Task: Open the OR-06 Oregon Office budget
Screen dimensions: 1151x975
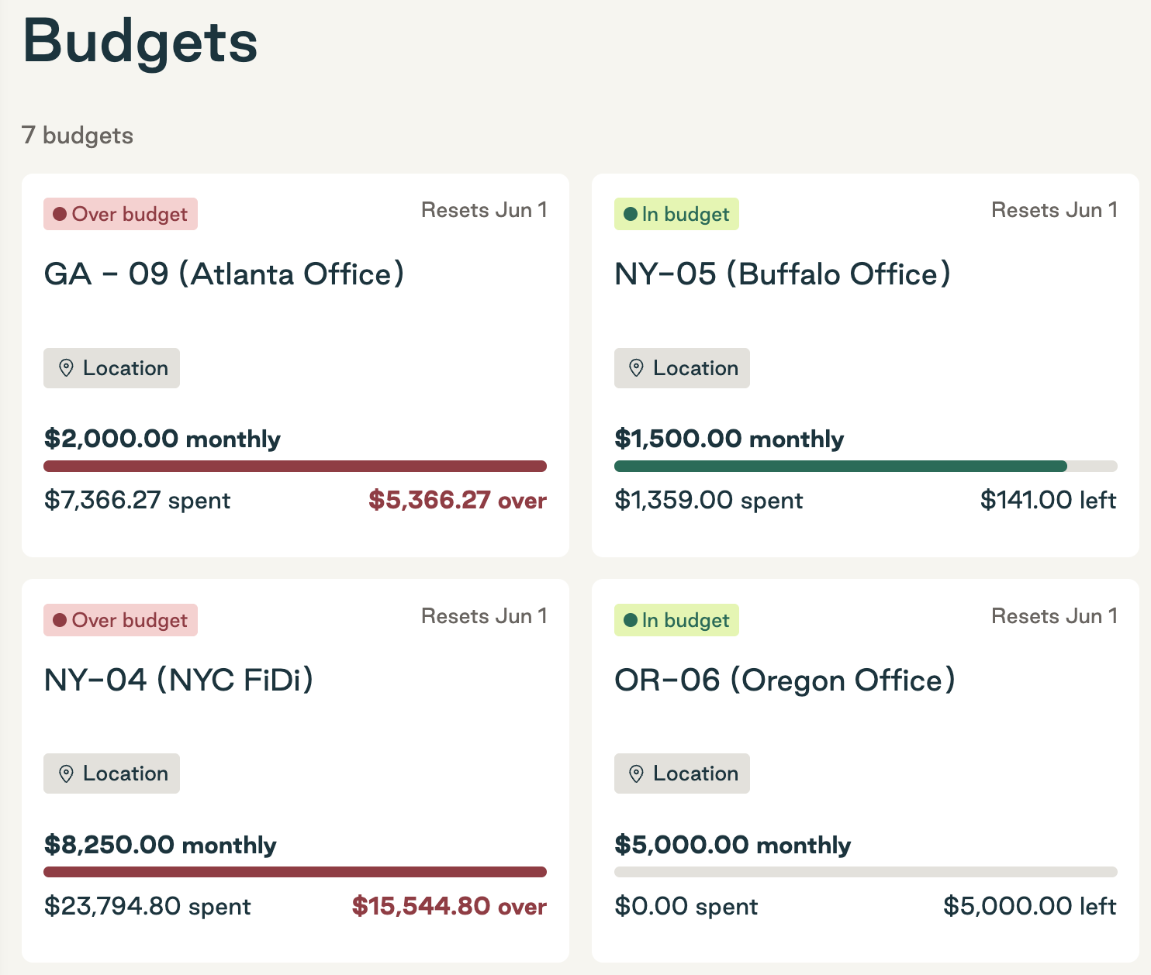Action: click(785, 680)
